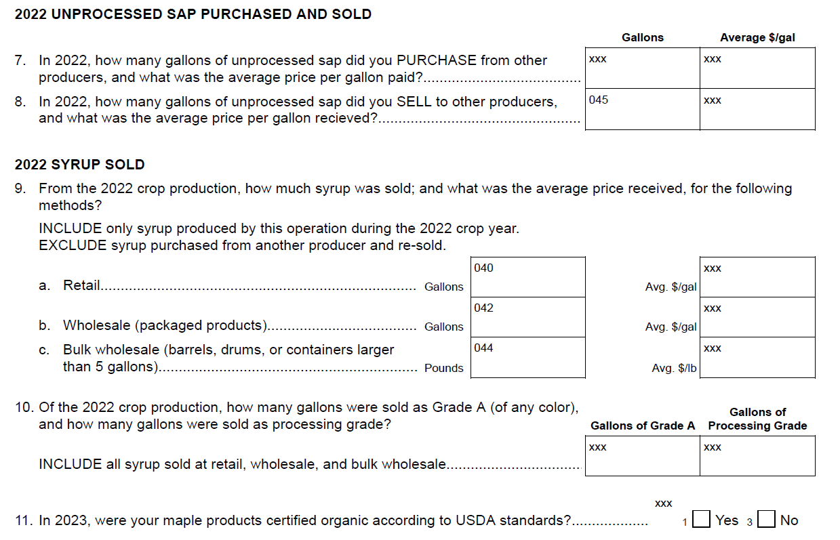Select the sap sold gallons field 045
The width and height of the screenshot is (840, 540).
pyautogui.click(x=642, y=109)
